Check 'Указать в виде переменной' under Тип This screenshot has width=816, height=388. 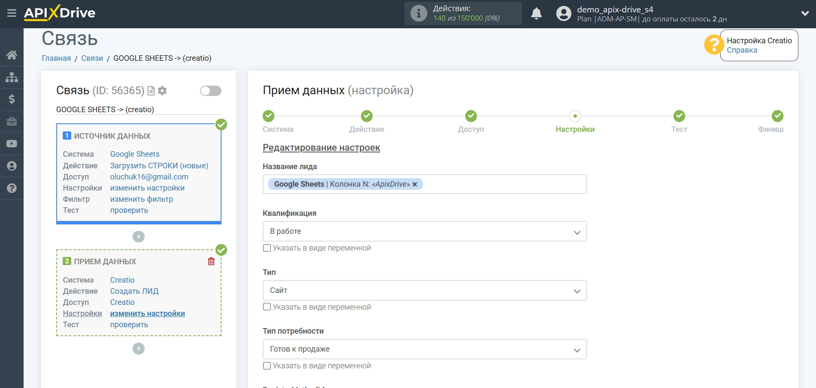click(x=267, y=307)
